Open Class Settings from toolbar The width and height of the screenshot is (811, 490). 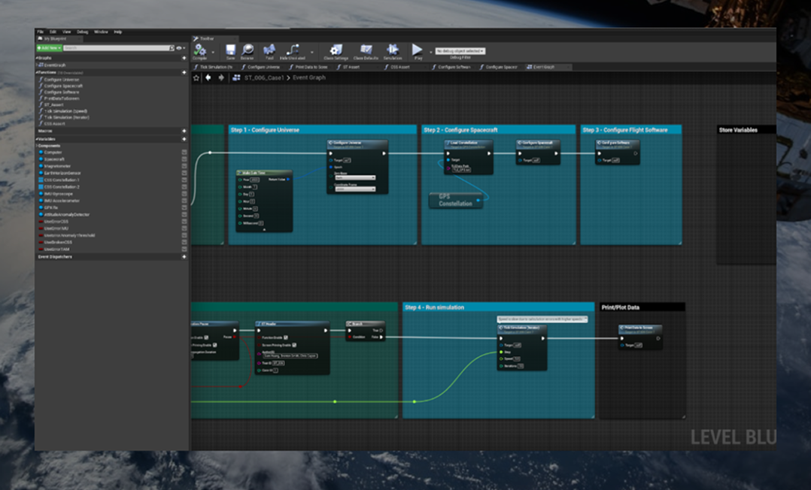pos(336,50)
